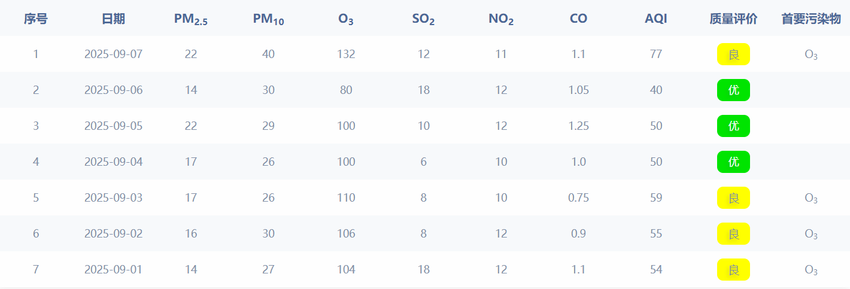Select the 序号 column header
Screen dimensions: 850x289
click(36, 19)
